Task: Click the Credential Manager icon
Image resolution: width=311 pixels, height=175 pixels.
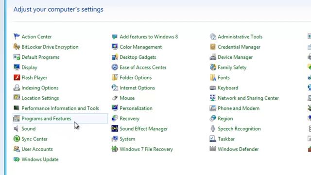Action: click(x=213, y=47)
